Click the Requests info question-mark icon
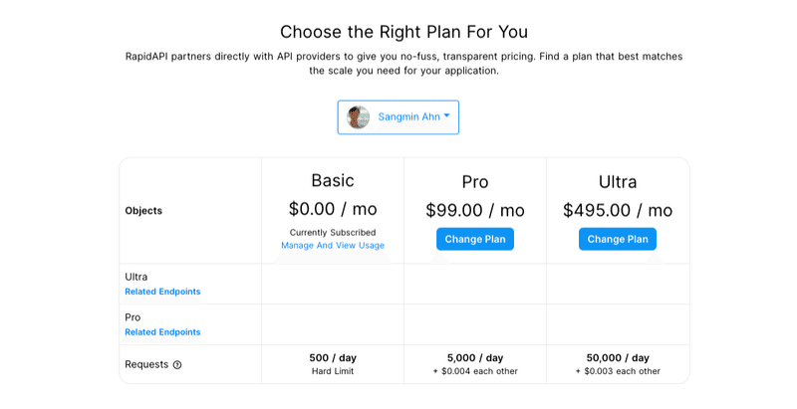797x409 pixels. (177, 365)
